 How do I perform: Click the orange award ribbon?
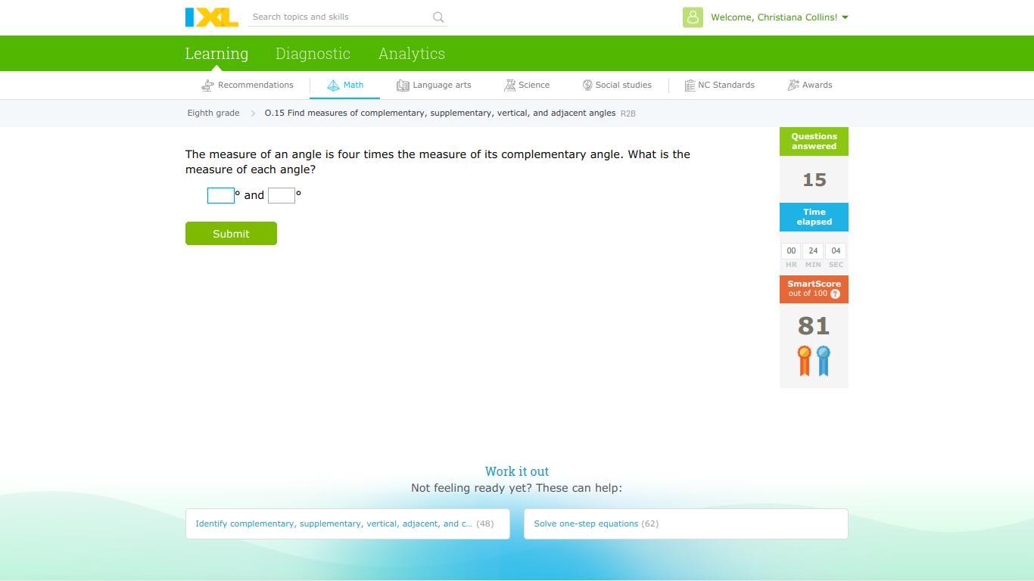click(x=805, y=361)
